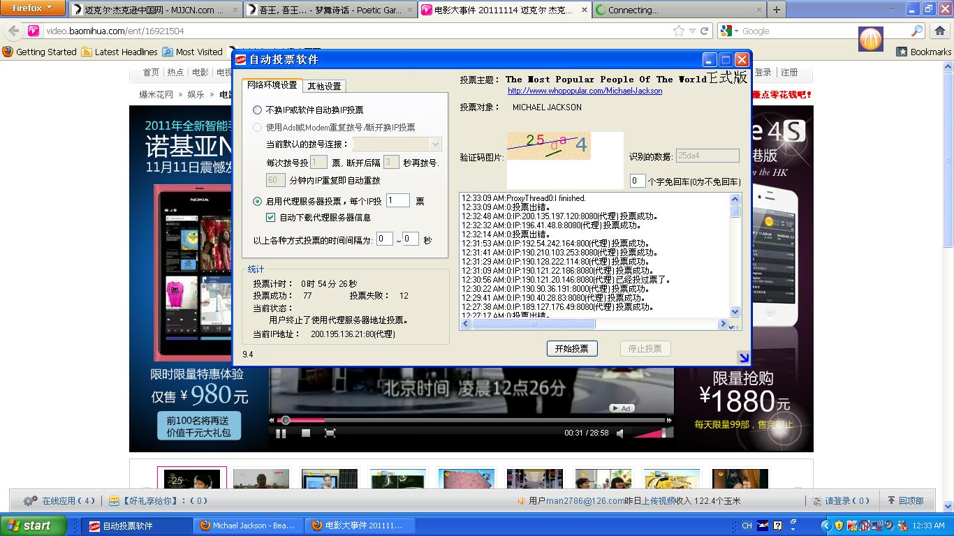Pause the video with the pause button
The height and width of the screenshot is (536, 954).
click(x=281, y=433)
